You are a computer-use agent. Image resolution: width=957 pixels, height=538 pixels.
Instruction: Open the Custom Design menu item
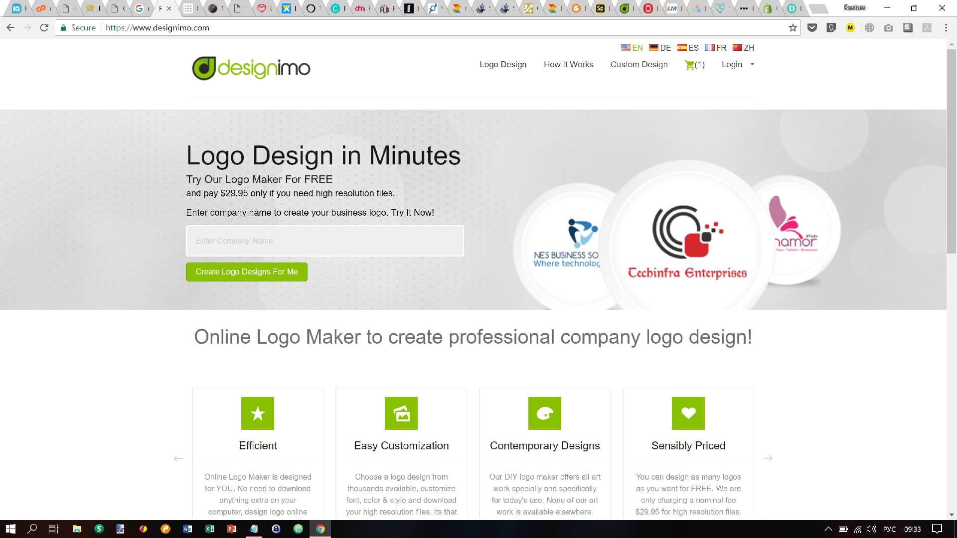coord(639,65)
